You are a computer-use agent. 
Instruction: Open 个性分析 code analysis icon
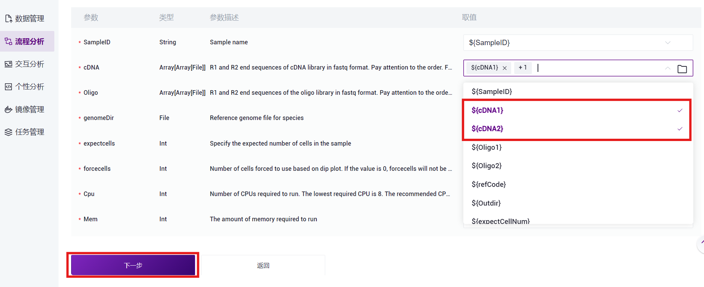[8, 87]
